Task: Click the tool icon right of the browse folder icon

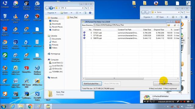Action: pyautogui.click(x=175, y=25)
